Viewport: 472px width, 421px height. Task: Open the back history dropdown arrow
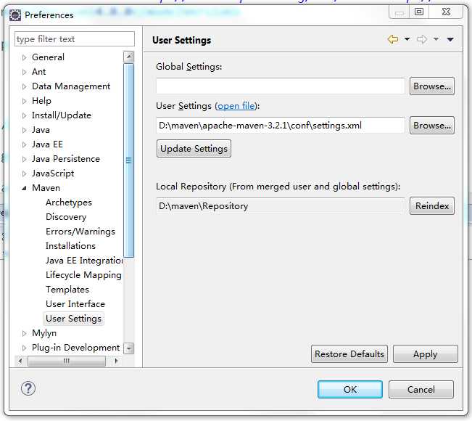point(407,39)
